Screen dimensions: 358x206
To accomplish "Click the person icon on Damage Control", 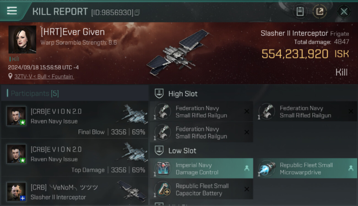I will coord(247,168).
